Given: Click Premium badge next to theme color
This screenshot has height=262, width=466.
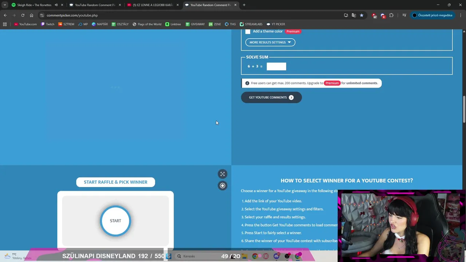Looking at the screenshot, I should pos(293,31).
